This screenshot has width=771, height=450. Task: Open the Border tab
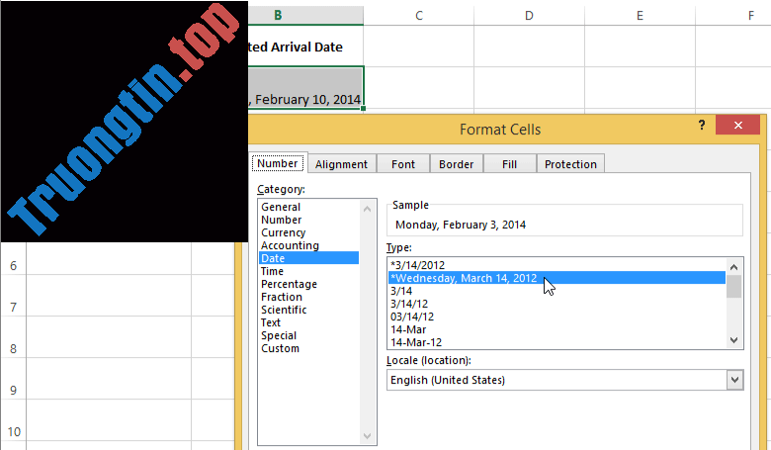457,164
